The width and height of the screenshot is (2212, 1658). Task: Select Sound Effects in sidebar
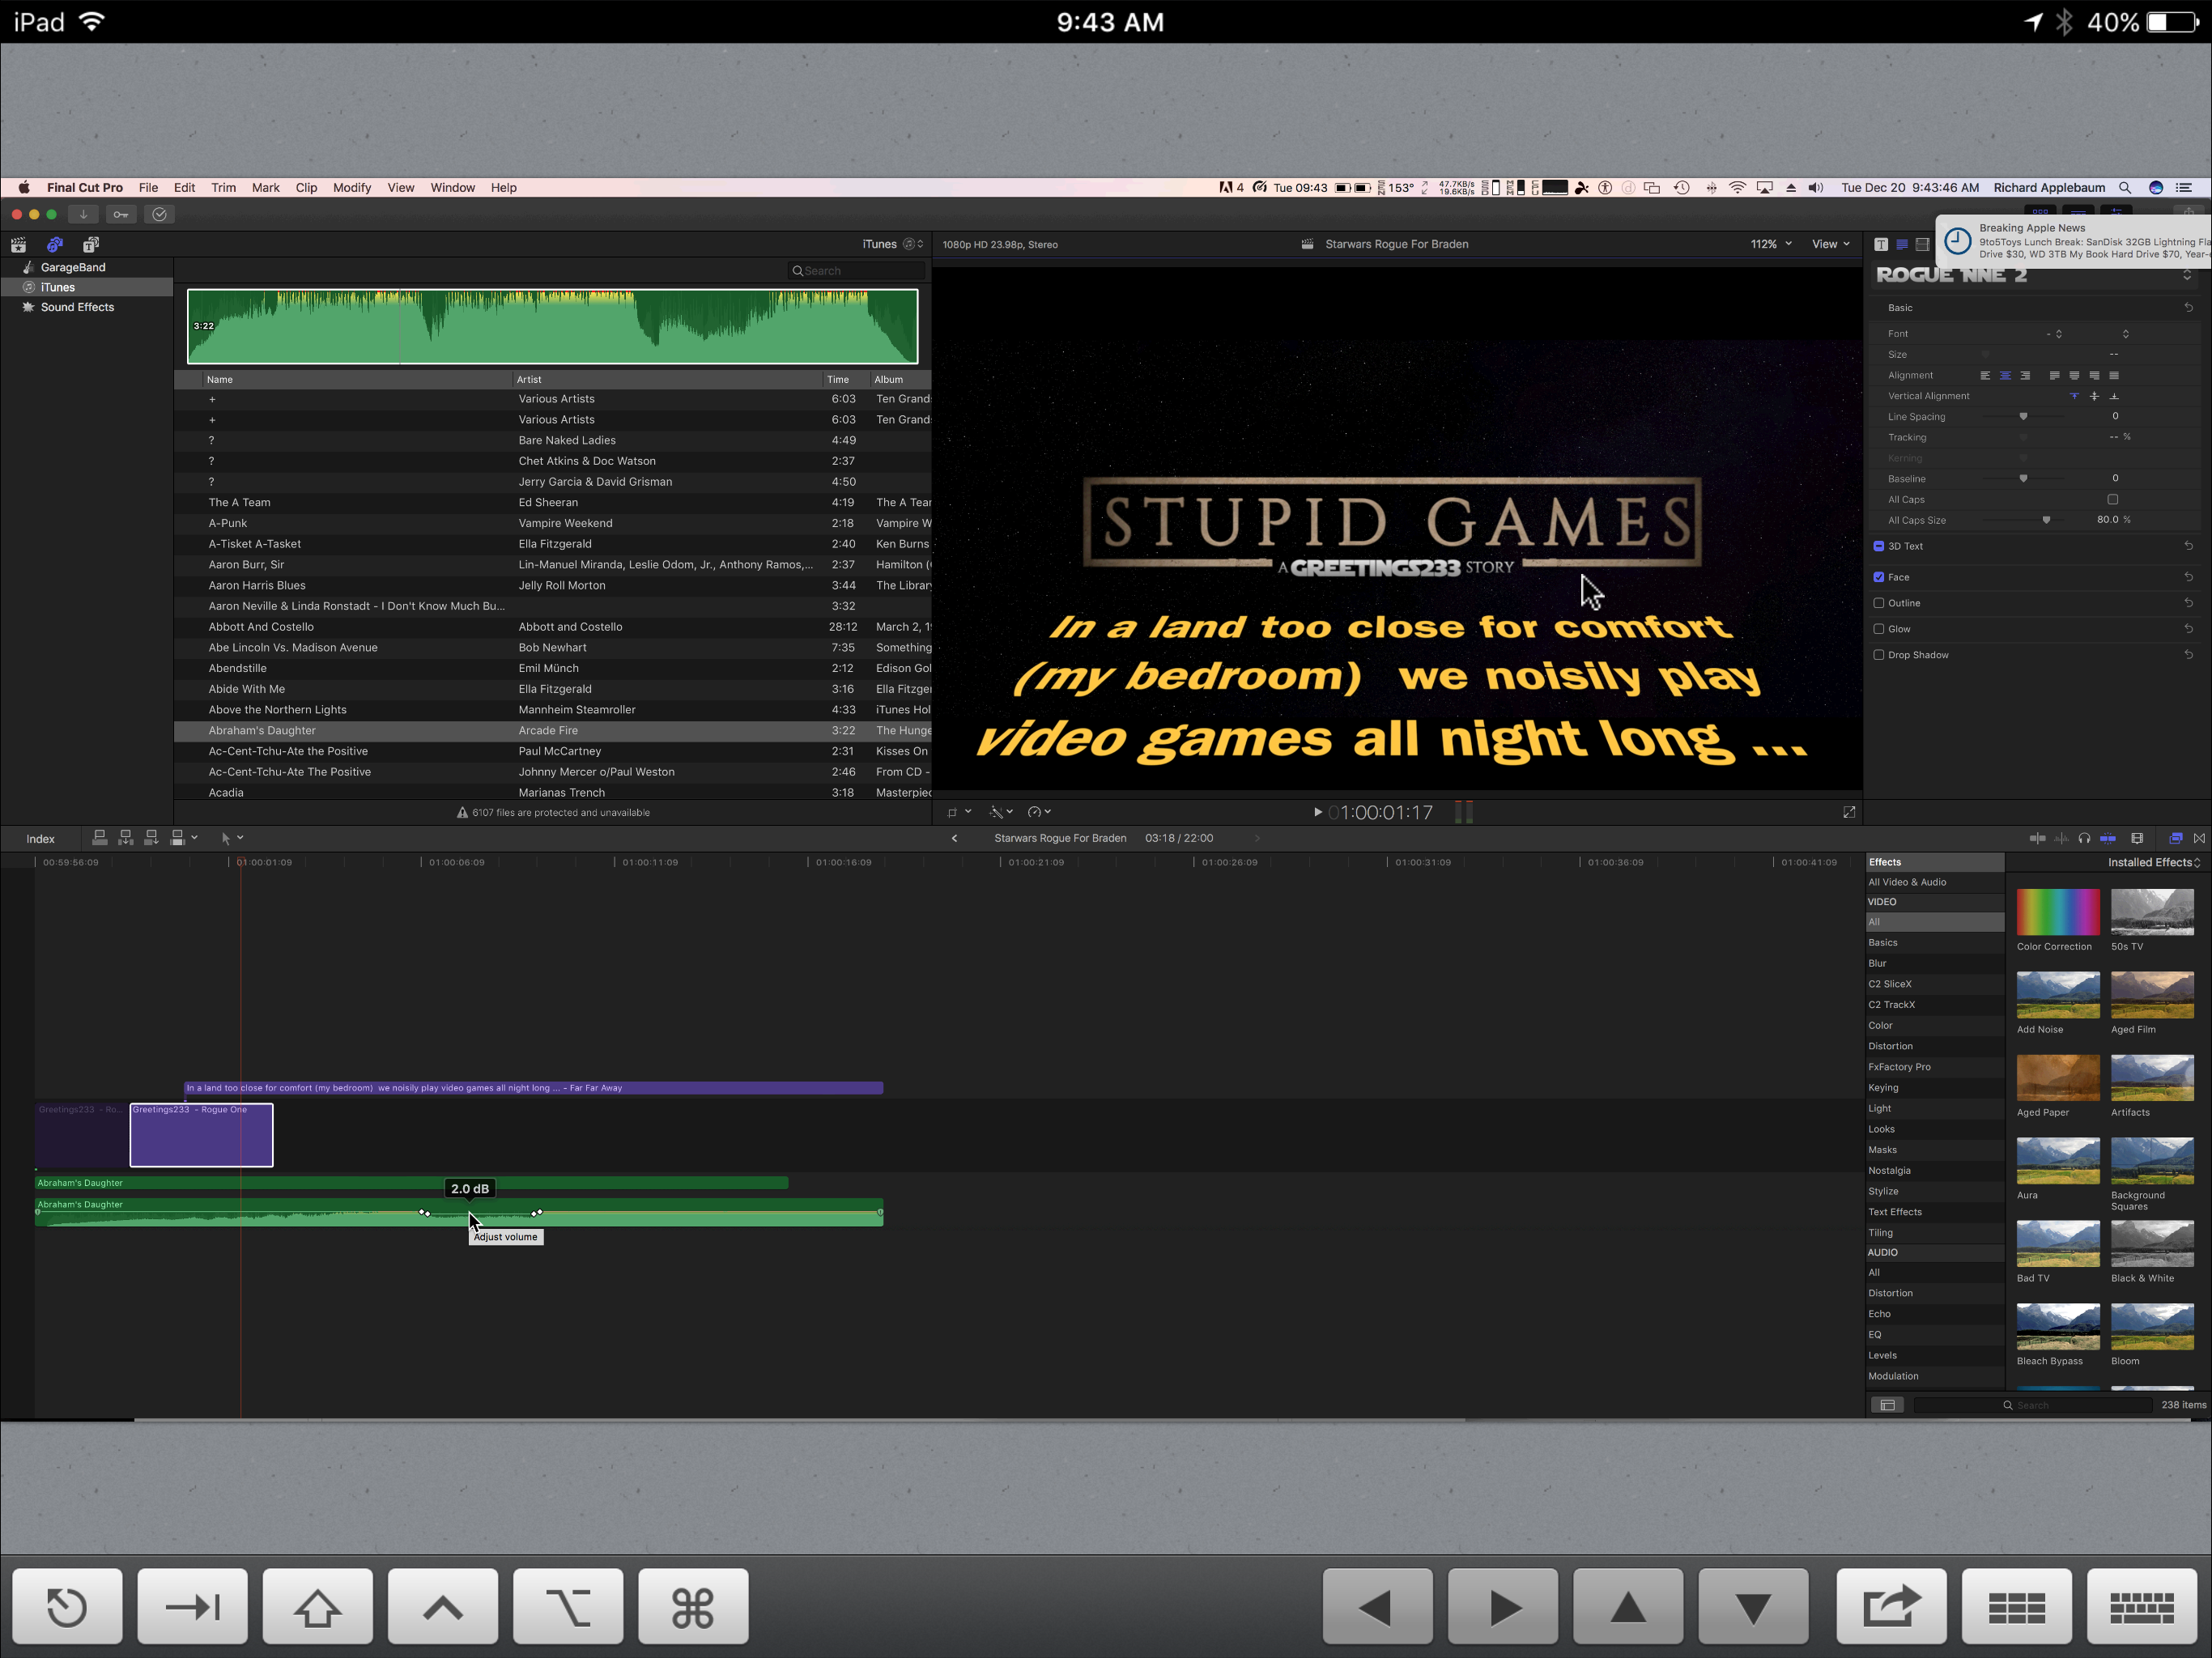[x=77, y=307]
